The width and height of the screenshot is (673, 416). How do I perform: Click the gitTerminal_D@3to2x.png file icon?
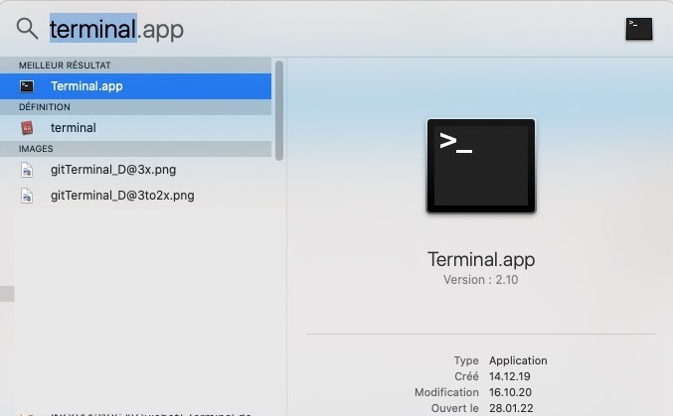pos(28,196)
